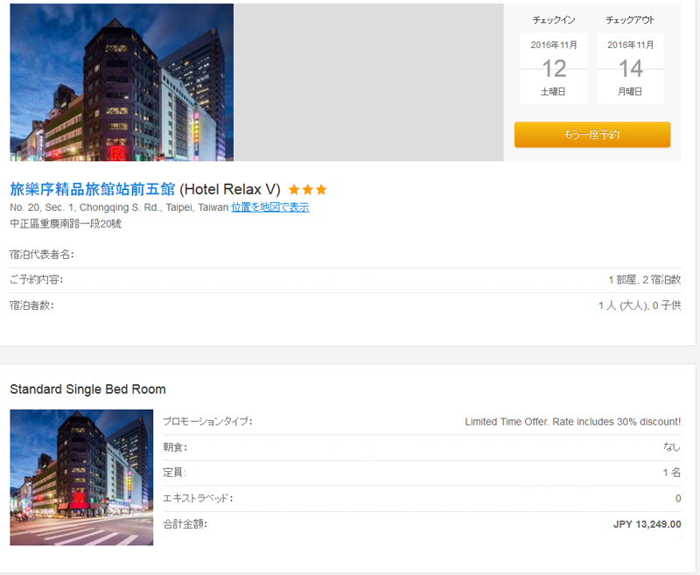This screenshot has width=700, height=575.
Task: Click the promotion text Limited Time Offer
Action: [x=573, y=422]
